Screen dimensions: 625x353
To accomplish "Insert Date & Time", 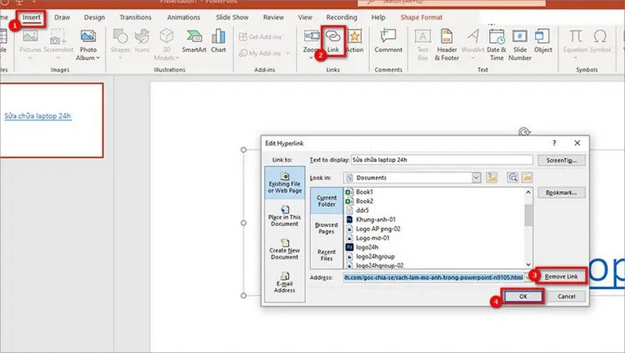I will [x=496, y=43].
